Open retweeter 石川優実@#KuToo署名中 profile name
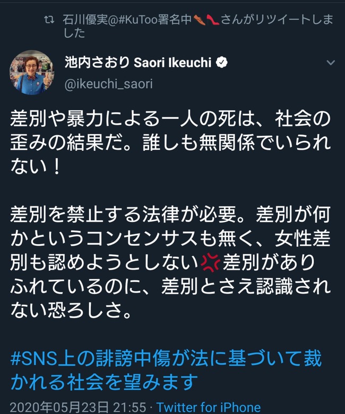 [127, 20]
